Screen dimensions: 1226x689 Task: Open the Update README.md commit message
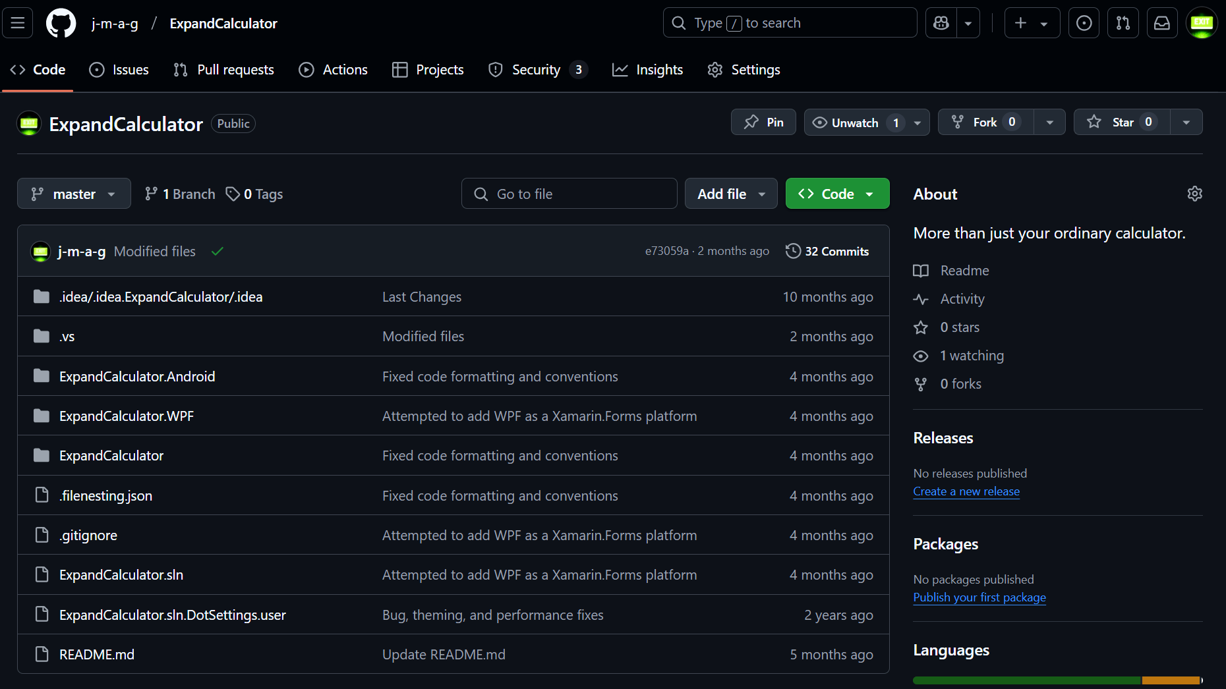(x=444, y=654)
